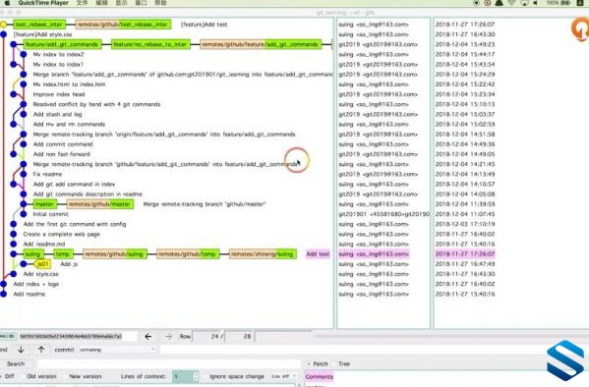Image resolution: width=589 pixels, height=387 pixels.
Task: Find next match with down arrow
Action: click(21, 350)
